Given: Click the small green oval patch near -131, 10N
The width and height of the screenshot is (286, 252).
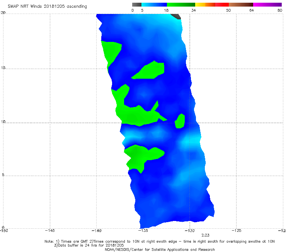Looking at the screenshot, I should (x=180, y=121).
